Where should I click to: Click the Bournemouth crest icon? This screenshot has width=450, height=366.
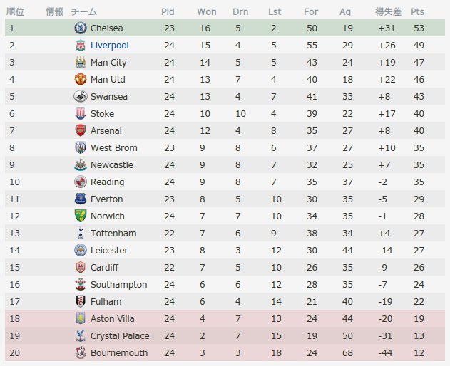coord(81,352)
